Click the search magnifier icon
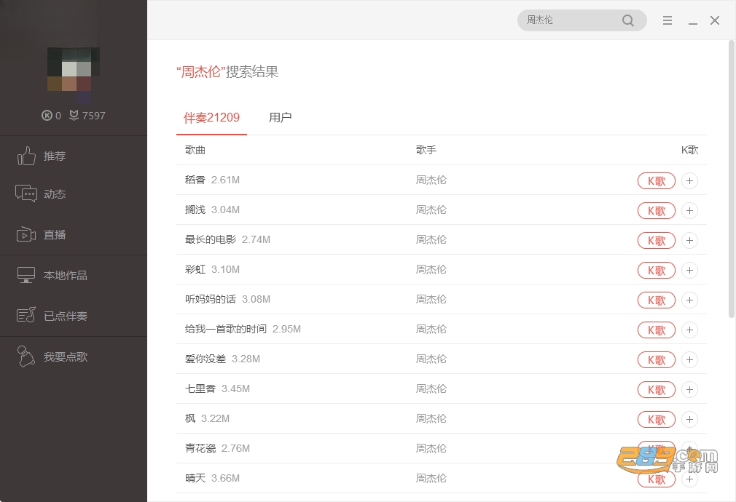 pyautogui.click(x=628, y=20)
